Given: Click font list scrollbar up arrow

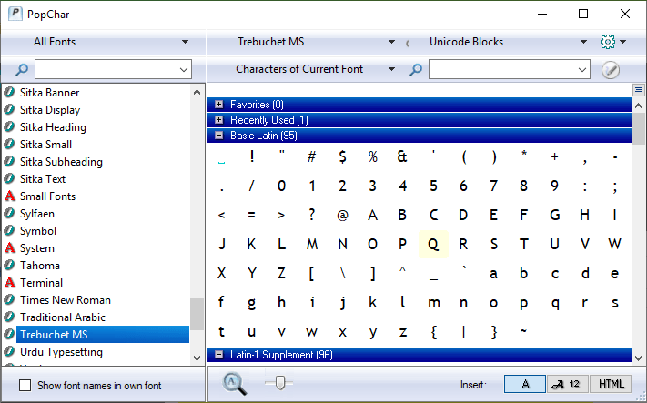Looking at the screenshot, I should 197,92.
